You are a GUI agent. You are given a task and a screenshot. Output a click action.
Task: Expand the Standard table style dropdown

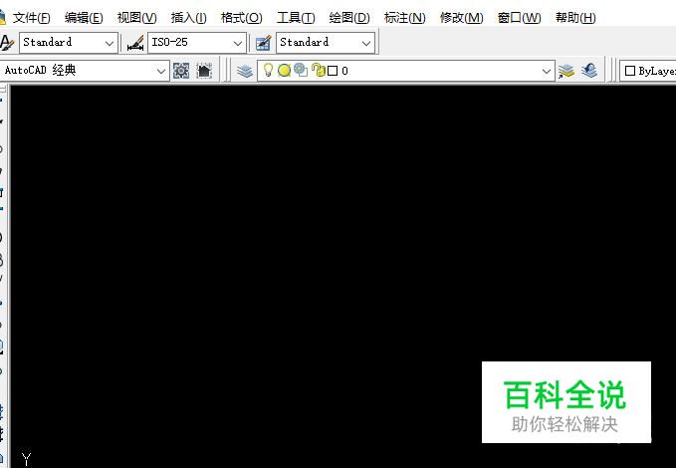click(366, 43)
